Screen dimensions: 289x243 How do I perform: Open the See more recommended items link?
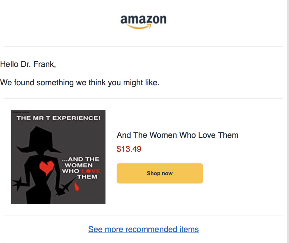[143, 229]
